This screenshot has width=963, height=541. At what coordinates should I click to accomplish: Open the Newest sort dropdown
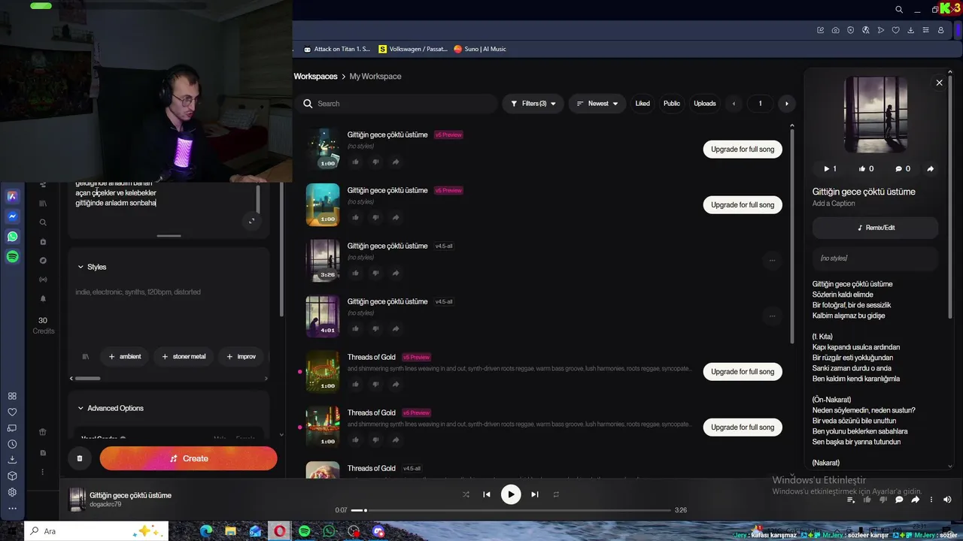pos(597,104)
